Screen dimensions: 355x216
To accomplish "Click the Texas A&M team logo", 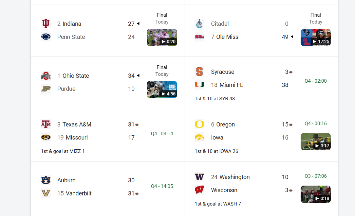I will click(x=46, y=125).
